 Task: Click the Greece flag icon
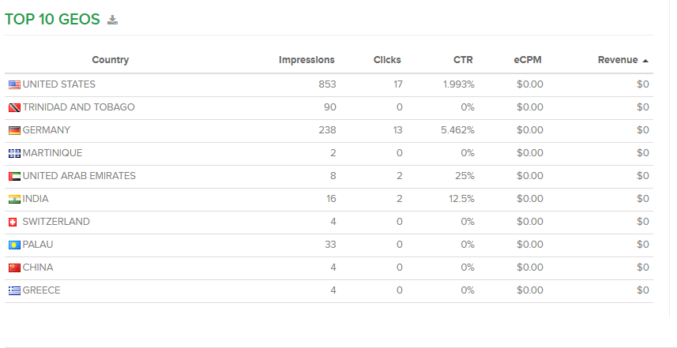(14, 290)
